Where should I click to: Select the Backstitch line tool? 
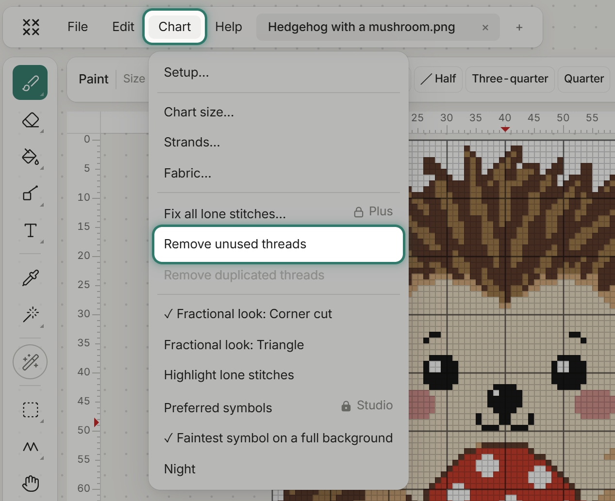[x=30, y=194]
